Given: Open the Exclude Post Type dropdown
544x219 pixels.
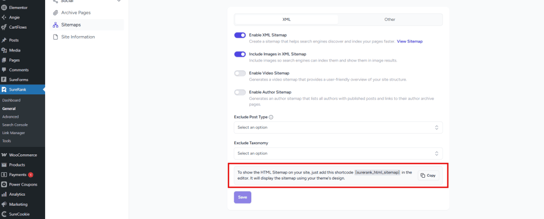Looking at the screenshot, I should click(x=338, y=127).
